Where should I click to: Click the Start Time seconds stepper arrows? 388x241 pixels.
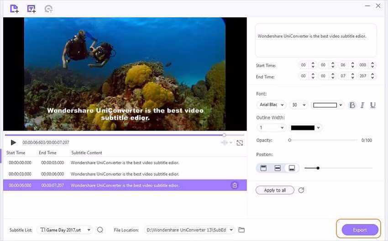[x=352, y=65]
